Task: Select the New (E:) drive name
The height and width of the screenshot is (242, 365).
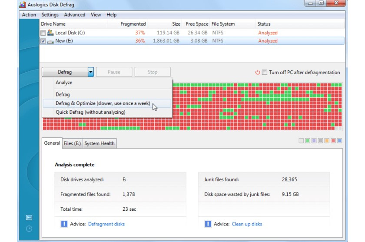Action: 64,41
